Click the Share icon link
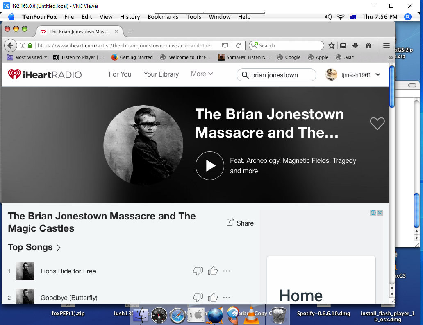The image size is (423, 325). tap(240, 223)
